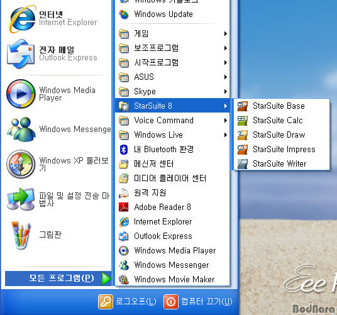This screenshot has width=337, height=315.
Task: Select the Windows Live menu entry
Action: pos(172,135)
